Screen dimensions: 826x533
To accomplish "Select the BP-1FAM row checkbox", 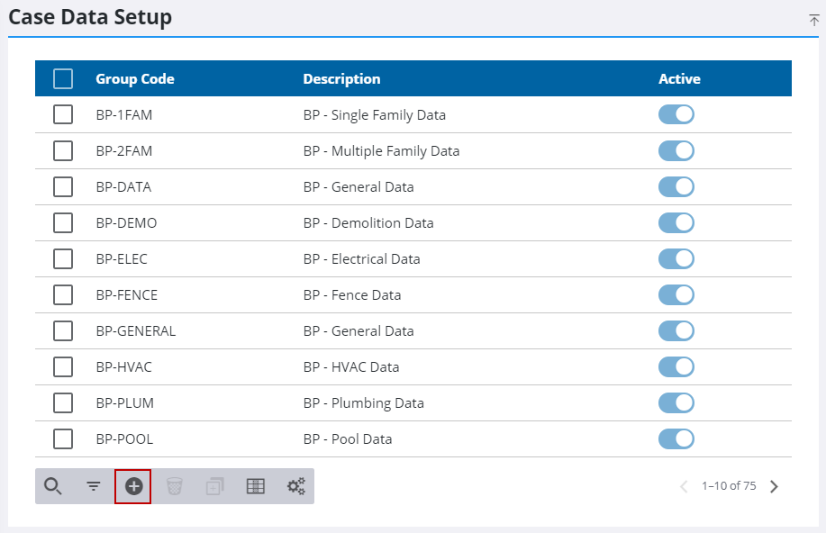I will pos(63,114).
